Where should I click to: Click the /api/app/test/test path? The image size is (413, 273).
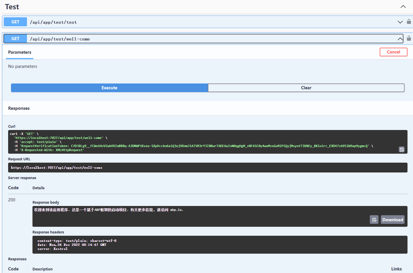[x=53, y=22]
